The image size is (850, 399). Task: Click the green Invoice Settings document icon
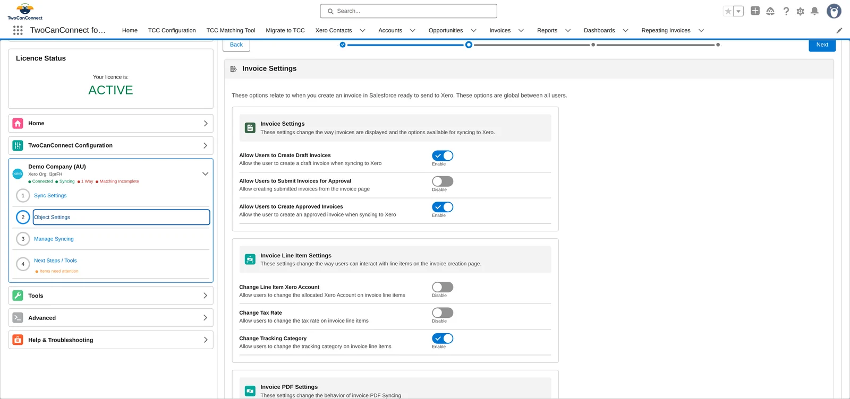click(250, 128)
